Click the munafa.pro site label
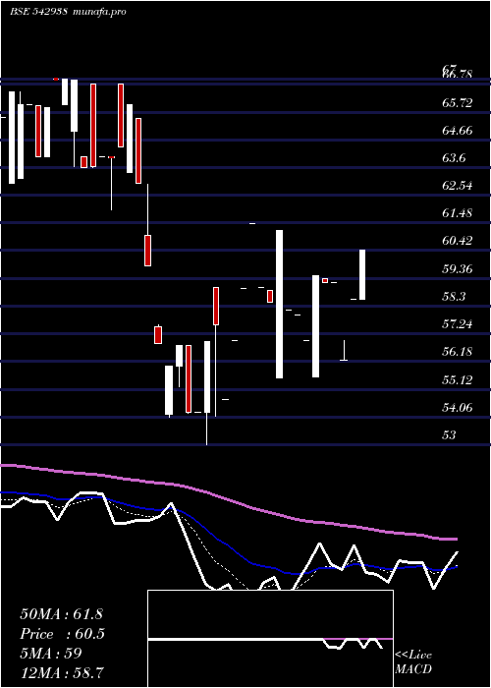Image resolution: width=491 pixels, height=688 pixels. (99, 12)
